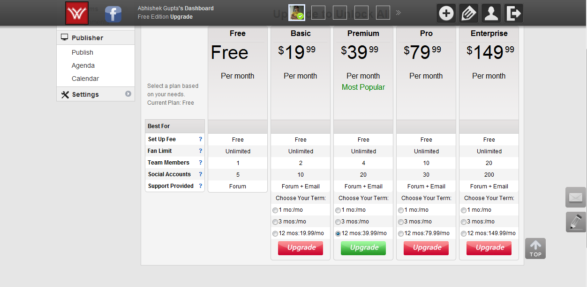Click the green Premium Upgrade button
This screenshot has width=587, height=287.
(x=363, y=248)
